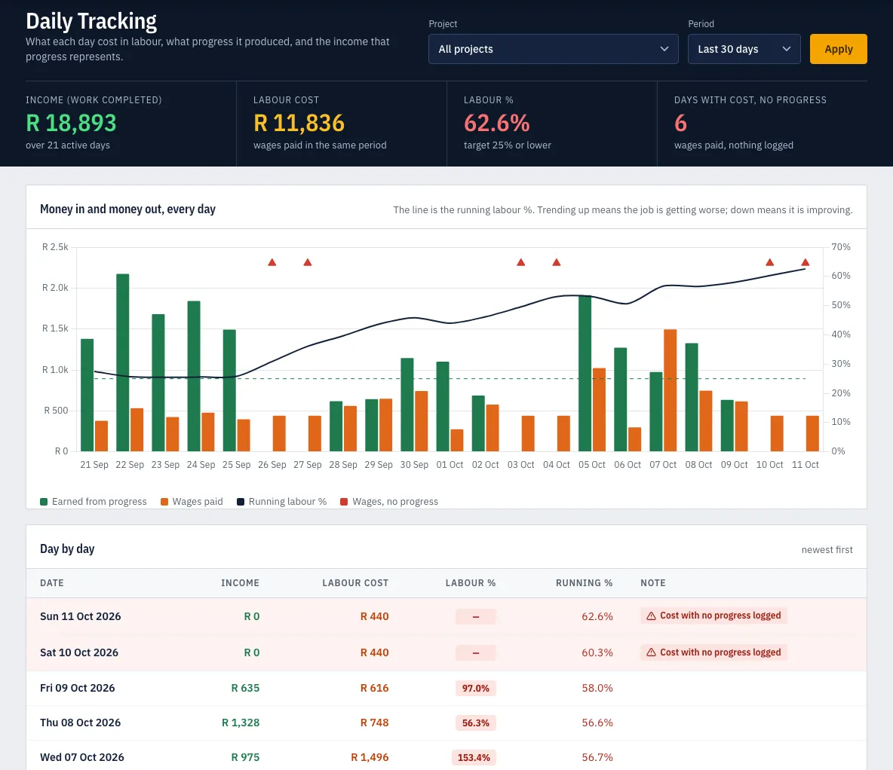Open the Project dropdown showing All projects
This screenshot has height=770, width=893.
(553, 49)
